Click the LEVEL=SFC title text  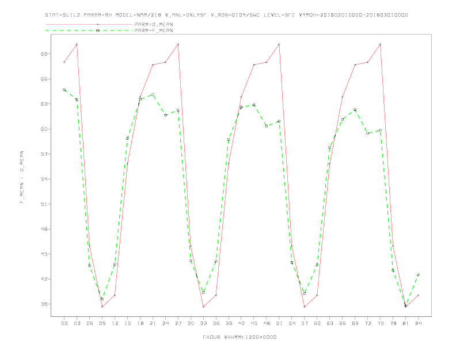[279, 15]
